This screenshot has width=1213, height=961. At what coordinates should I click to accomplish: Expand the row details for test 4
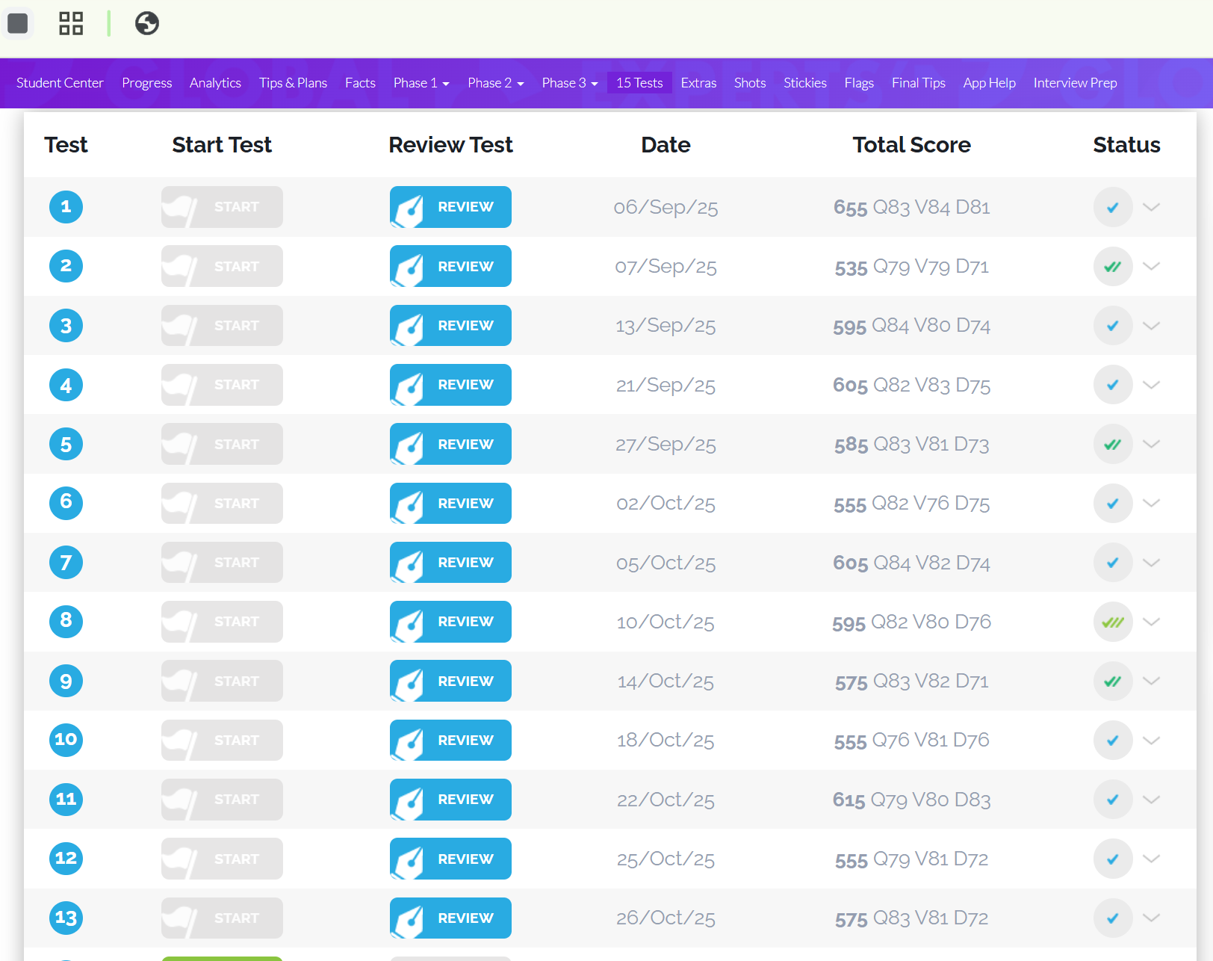(1151, 385)
